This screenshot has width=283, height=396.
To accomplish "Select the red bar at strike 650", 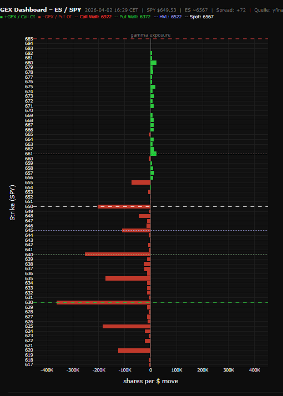I will coord(124,206).
